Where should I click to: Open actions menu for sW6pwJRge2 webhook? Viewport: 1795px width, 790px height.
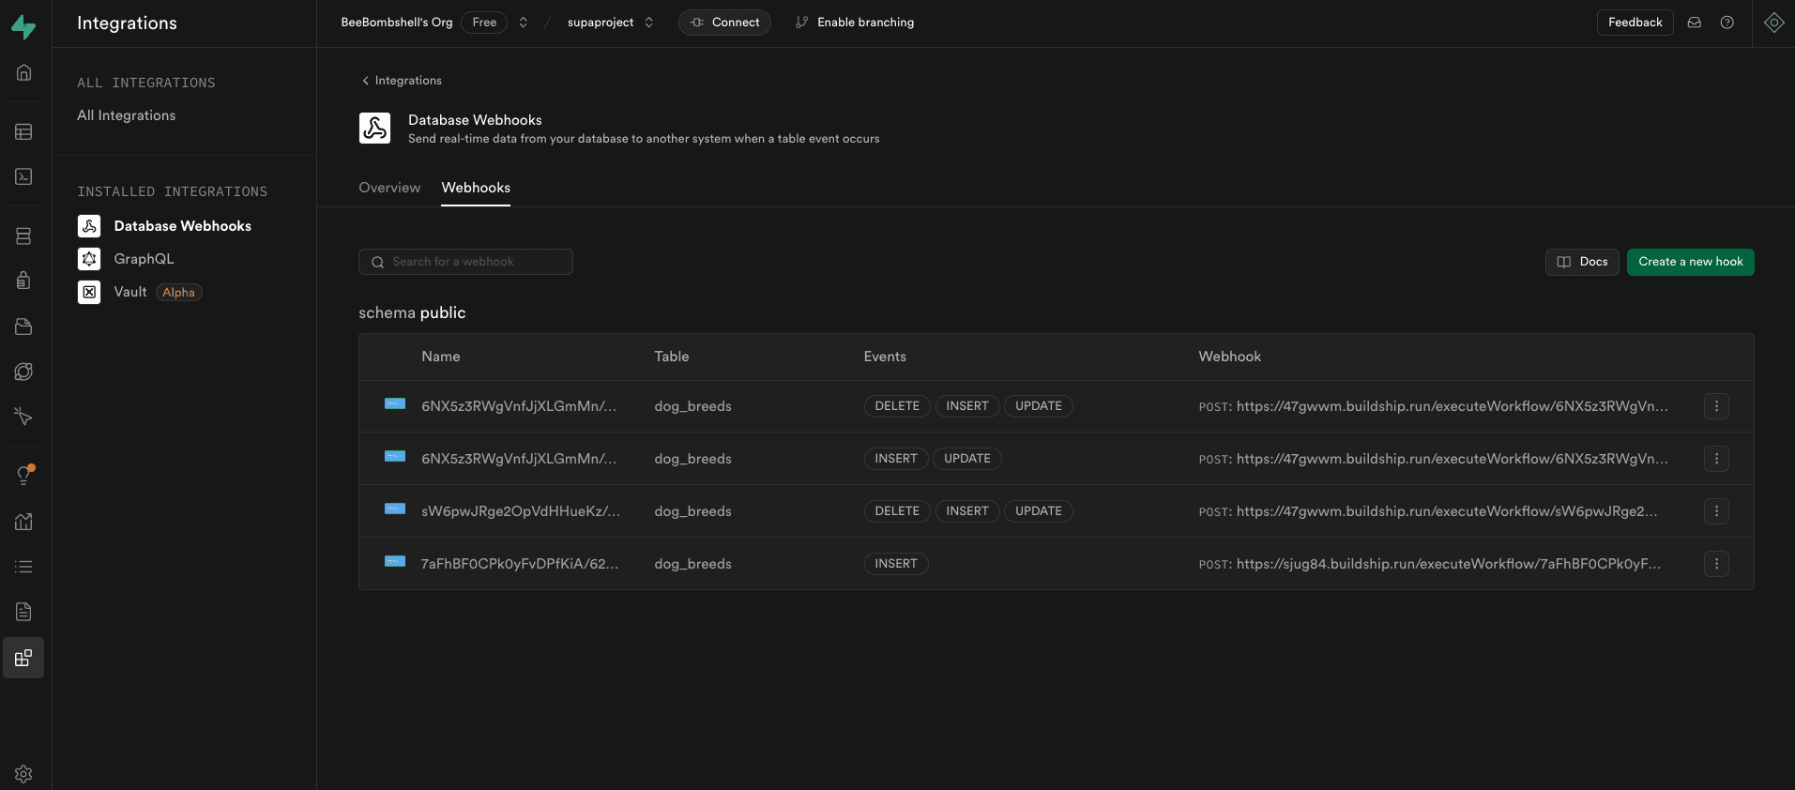pos(1717,511)
